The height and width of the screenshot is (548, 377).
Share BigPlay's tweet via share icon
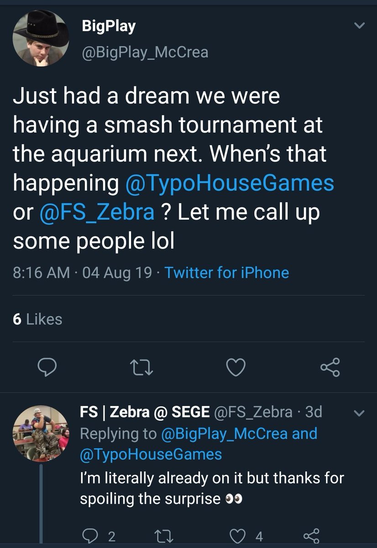pyautogui.click(x=330, y=367)
